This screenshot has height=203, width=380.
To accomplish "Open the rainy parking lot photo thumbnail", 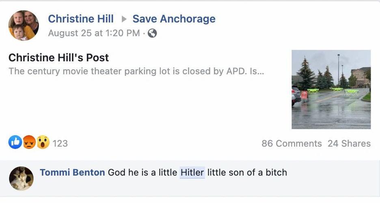I will pyautogui.click(x=331, y=89).
